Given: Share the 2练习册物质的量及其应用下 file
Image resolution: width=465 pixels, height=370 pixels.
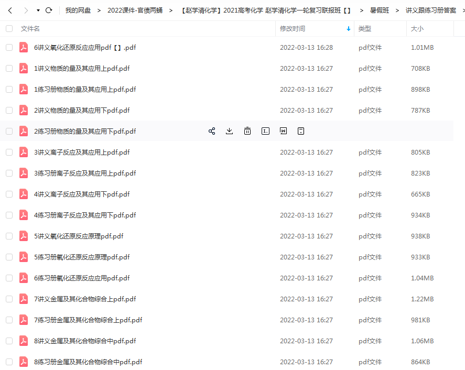Looking at the screenshot, I should coord(212,131).
